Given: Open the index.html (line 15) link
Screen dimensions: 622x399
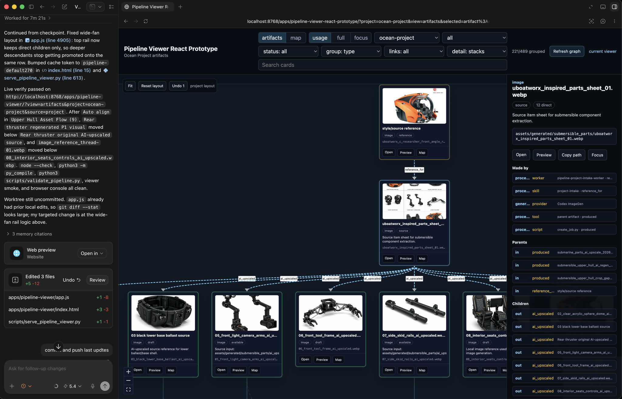Looking at the screenshot, I should click(x=67, y=70).
